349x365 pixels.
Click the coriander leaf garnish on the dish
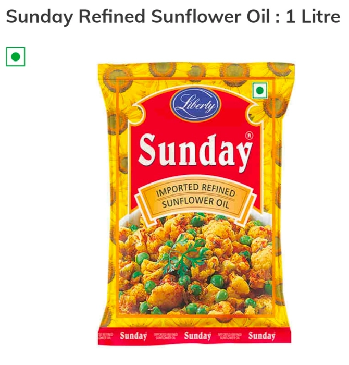tap(184, 256)
